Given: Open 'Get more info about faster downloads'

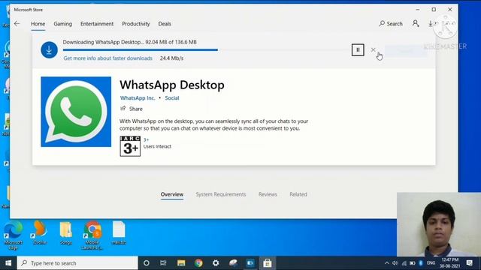Looking at the screenshot, I should coord(108,58).
